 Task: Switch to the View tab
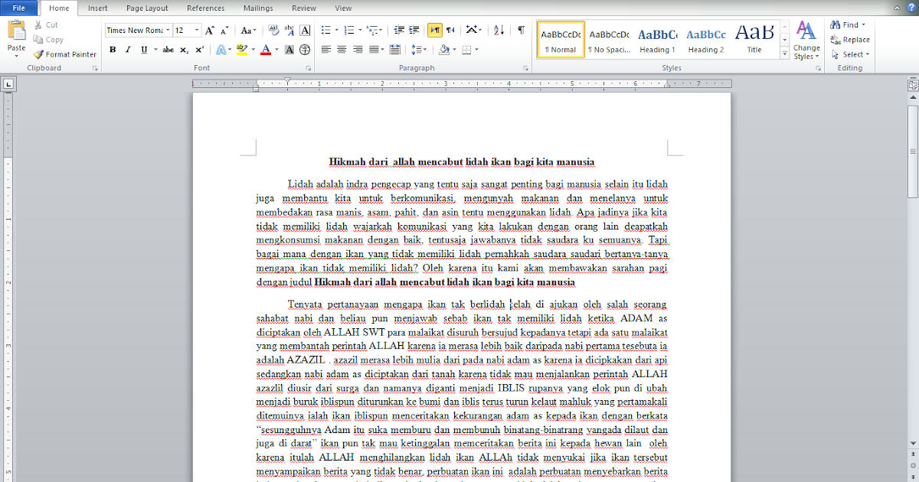click(343, 8)
